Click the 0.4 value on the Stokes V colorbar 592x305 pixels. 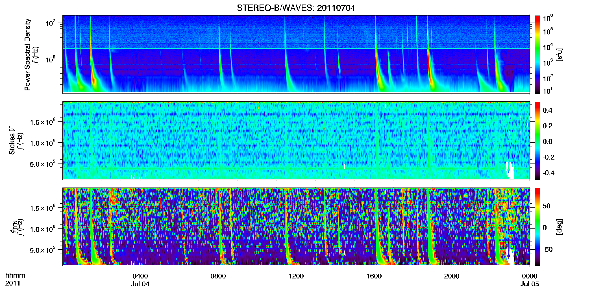coord(547,110)
